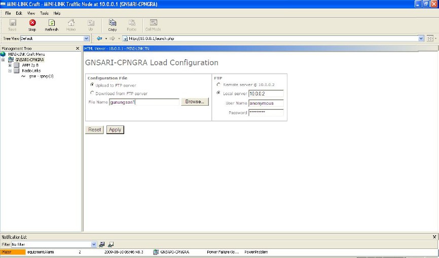Select the Radio Links tree label
Image resolution: width=439 pixels, height=258 pixels.
pyautogui.click(x=31, y=71)
